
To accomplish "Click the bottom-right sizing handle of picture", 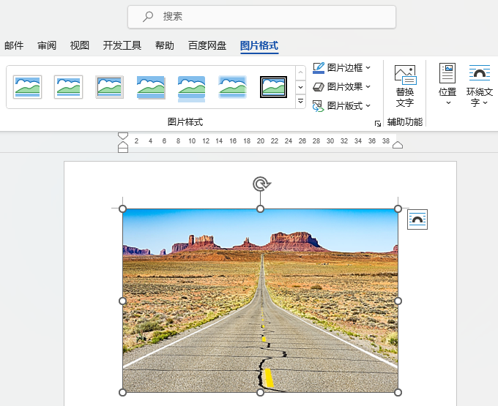I will pyautogui.click(x=398, y=392).
